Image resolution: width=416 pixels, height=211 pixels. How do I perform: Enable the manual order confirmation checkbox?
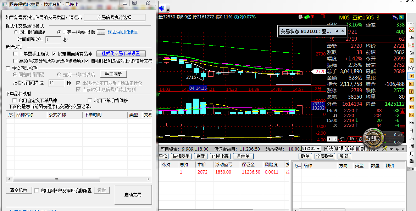15,54
